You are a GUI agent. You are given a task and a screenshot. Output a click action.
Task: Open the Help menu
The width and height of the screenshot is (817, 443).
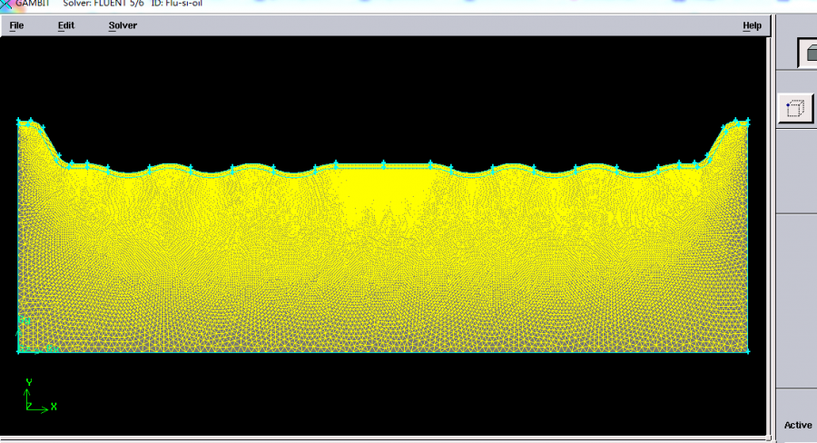click(x=752, y=25)
